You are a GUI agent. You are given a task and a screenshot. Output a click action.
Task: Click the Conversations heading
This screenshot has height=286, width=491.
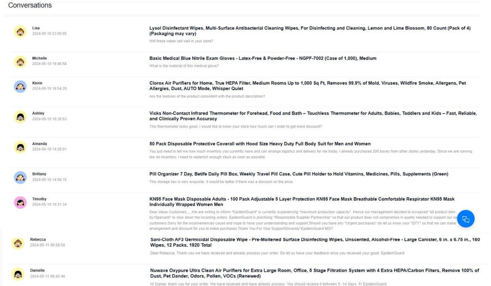click(x=30, y=5)
